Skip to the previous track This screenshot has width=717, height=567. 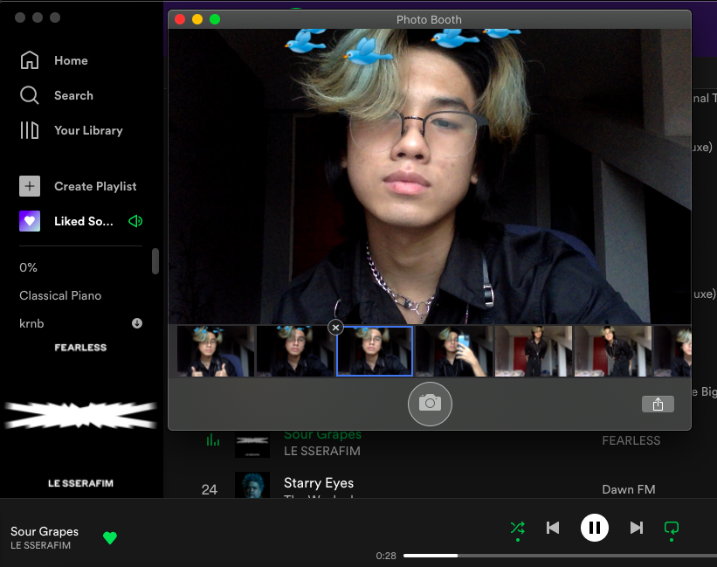coord(553,529)
